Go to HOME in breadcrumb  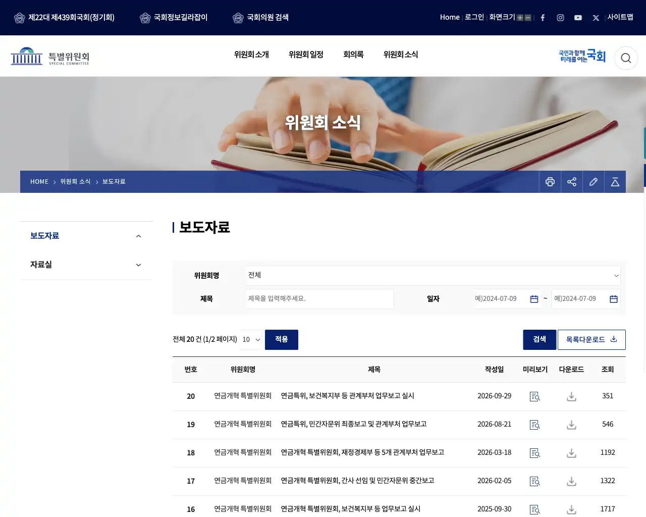click(39, 182)
